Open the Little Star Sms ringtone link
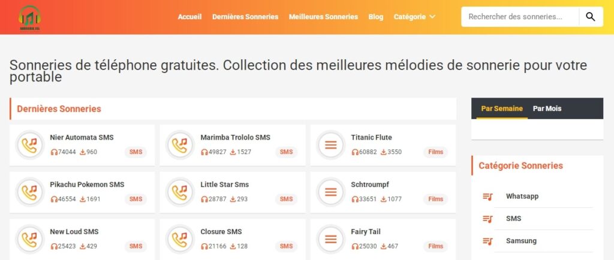614x260 pixels. coord(224,185)
